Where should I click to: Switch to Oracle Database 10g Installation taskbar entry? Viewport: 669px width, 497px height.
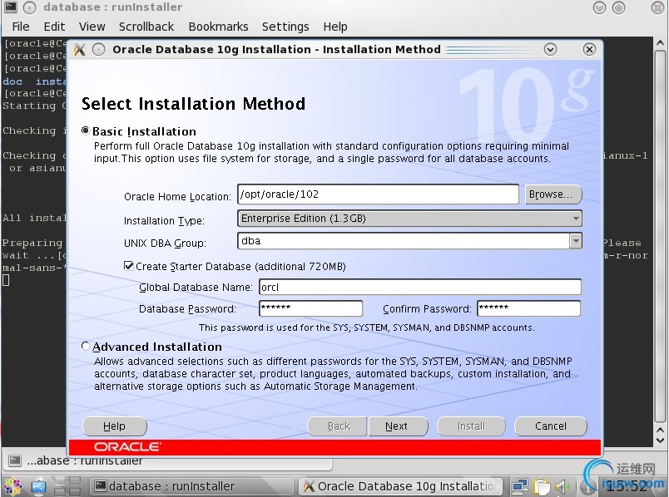click(400, 486)
